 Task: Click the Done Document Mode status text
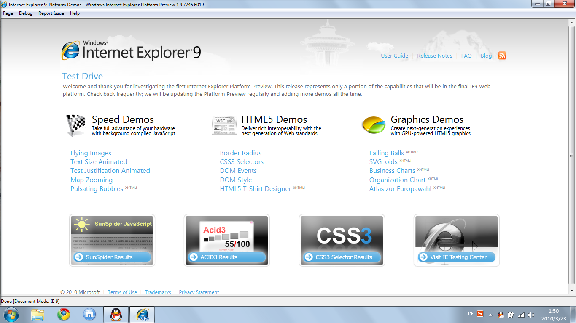click(x=30, y=301)
